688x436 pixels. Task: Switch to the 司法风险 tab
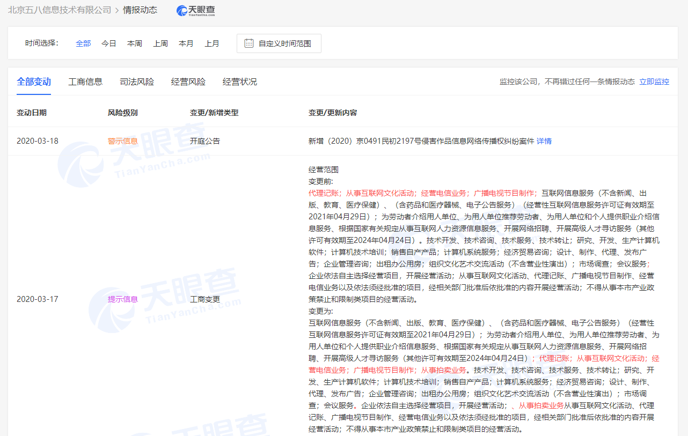[137, 82]
